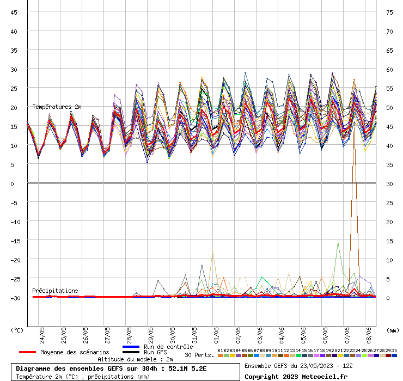Click the 27/05 date label on x-axis
This screenshot has height=381, width=403.
tap(107, 335)
